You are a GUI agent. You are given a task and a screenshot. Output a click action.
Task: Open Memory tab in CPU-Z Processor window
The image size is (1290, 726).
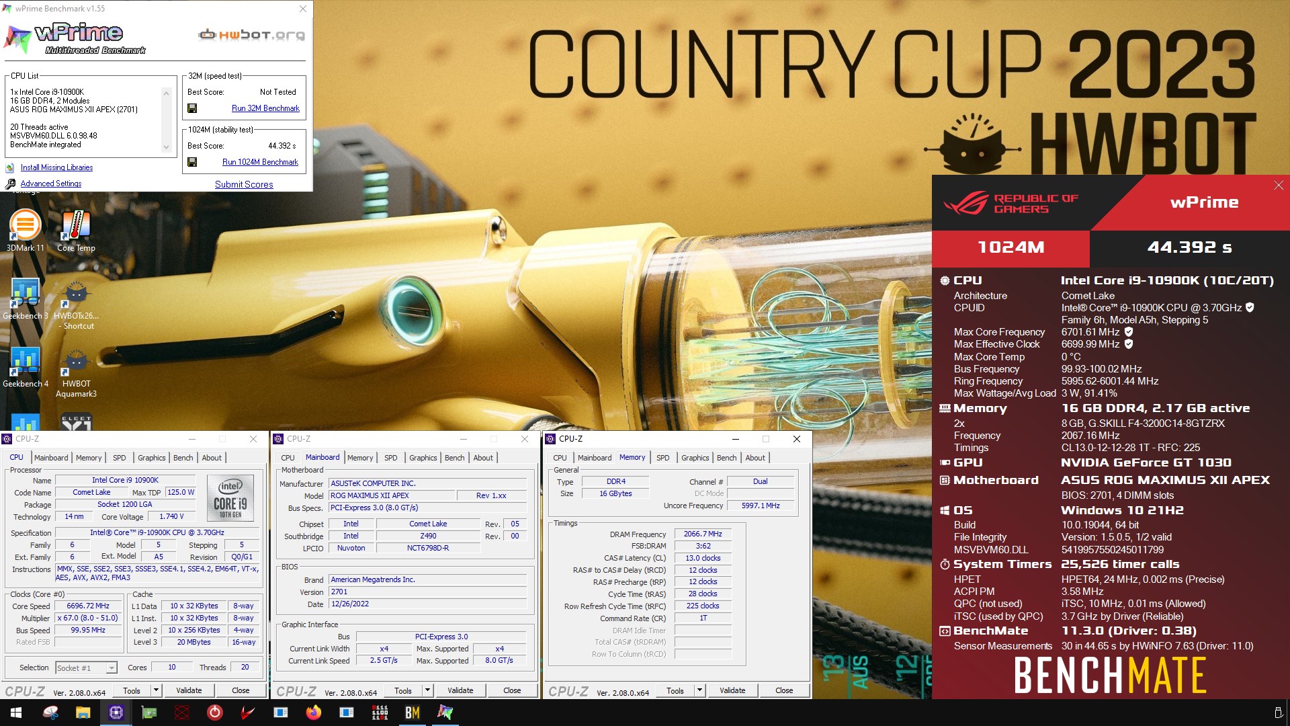coord(89,458)
